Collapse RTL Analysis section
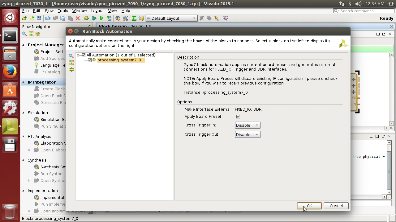The width and height of the screenshot is (396, 222). tap(23, 136)
